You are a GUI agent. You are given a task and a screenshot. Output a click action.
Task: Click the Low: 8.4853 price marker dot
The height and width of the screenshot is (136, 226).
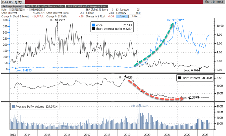pyautogui.click(x=16, y=68)
